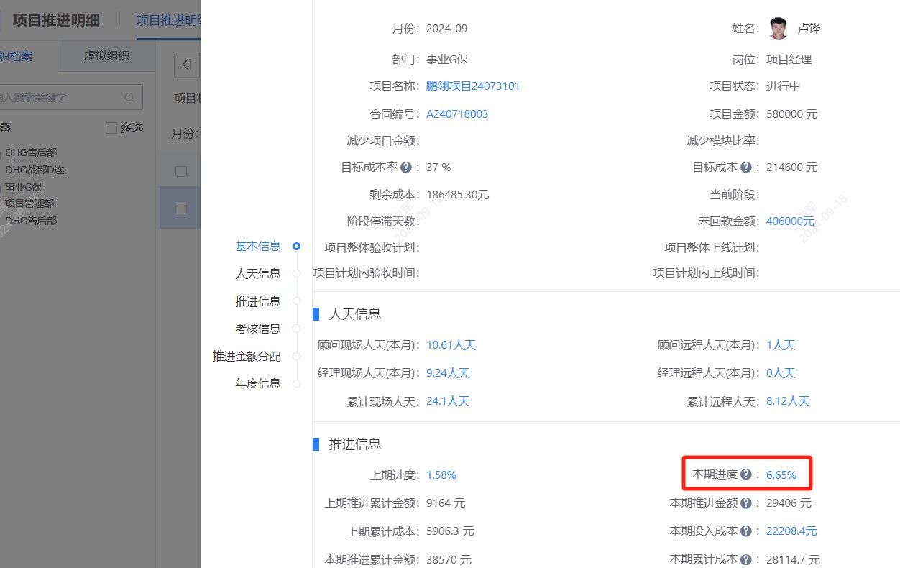The image size is (900, 568).
Task: Click the 本期推进金额 help icon
Action: (746, 503)
